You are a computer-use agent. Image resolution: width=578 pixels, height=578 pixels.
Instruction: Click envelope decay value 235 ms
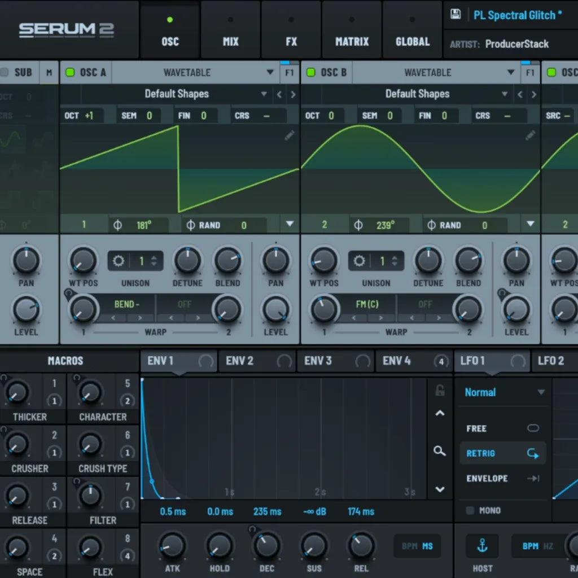(267, 511)
